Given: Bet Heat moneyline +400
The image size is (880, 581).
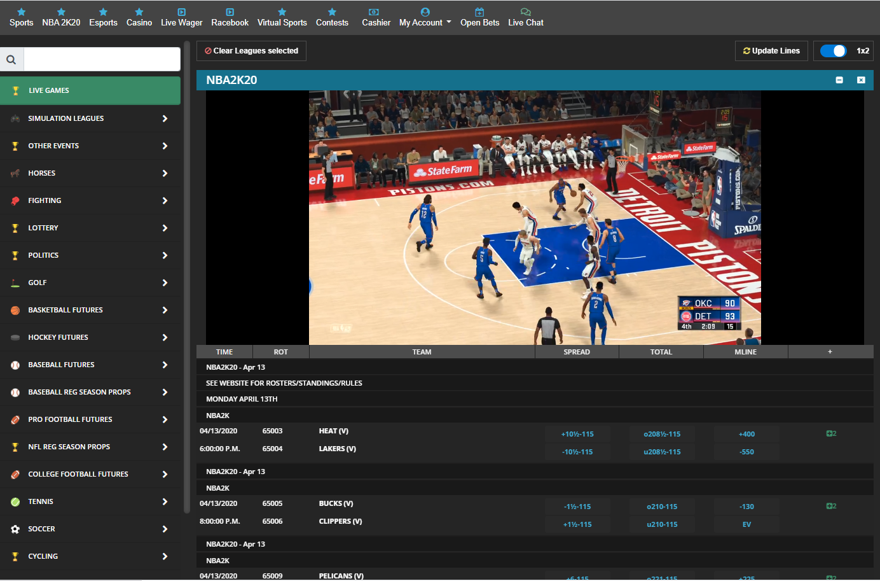Looking at the screenshot, I should click(746, 434).
